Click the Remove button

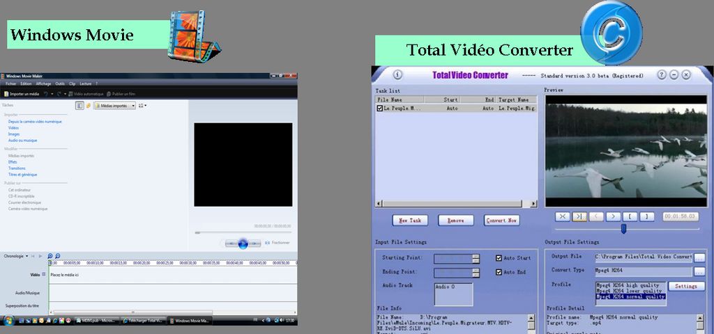pos(456,221)
